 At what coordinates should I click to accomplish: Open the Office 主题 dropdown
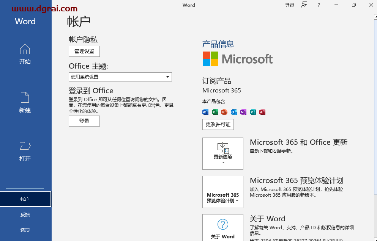120,77
